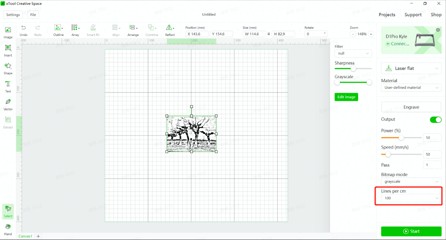Switch to the Hand pan tool
The image size is (446, 240).
(8, 229)
